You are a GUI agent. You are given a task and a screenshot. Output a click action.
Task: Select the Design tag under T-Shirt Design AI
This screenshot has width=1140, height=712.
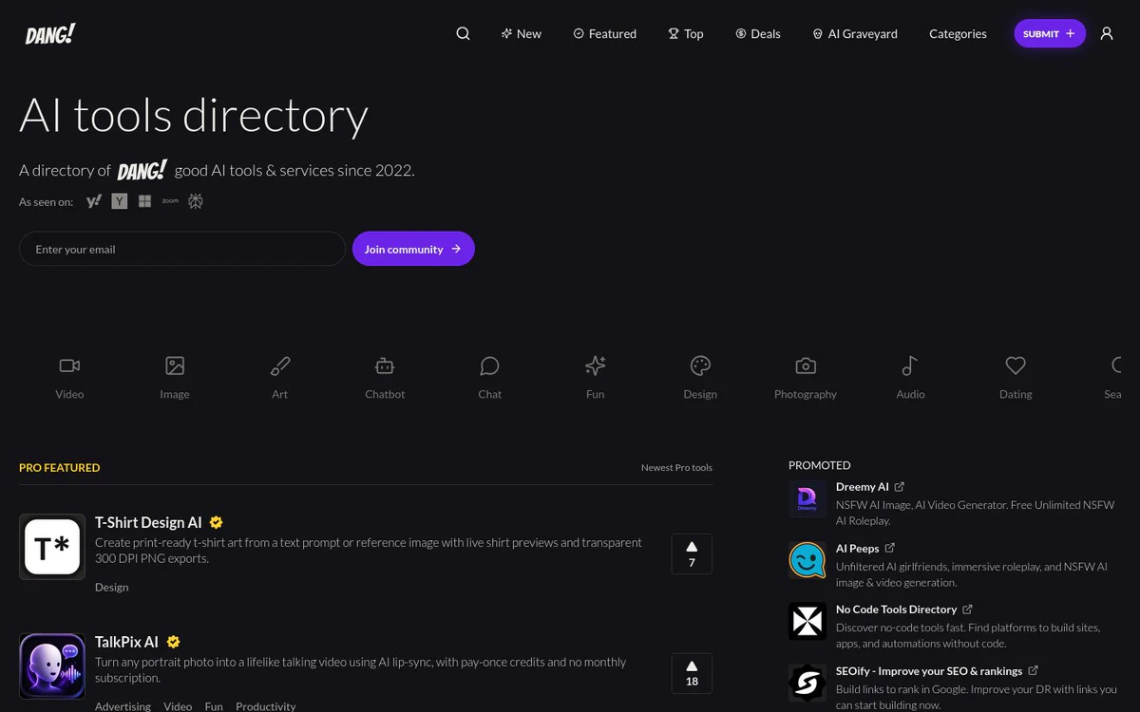[111, 587]
